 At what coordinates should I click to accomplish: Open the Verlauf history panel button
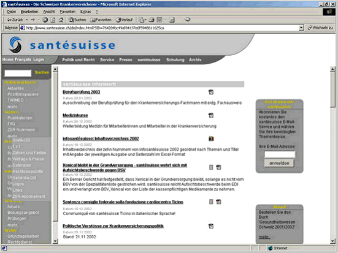(x=124, y=20)
